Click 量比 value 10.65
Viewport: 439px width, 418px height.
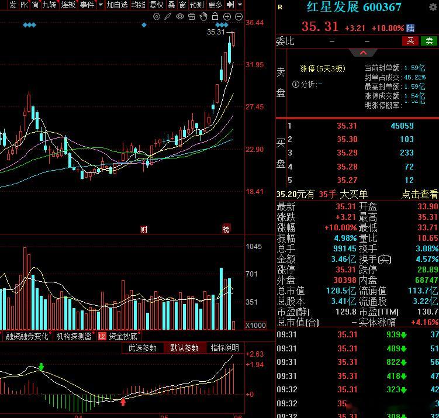click(x=427, y=238)
